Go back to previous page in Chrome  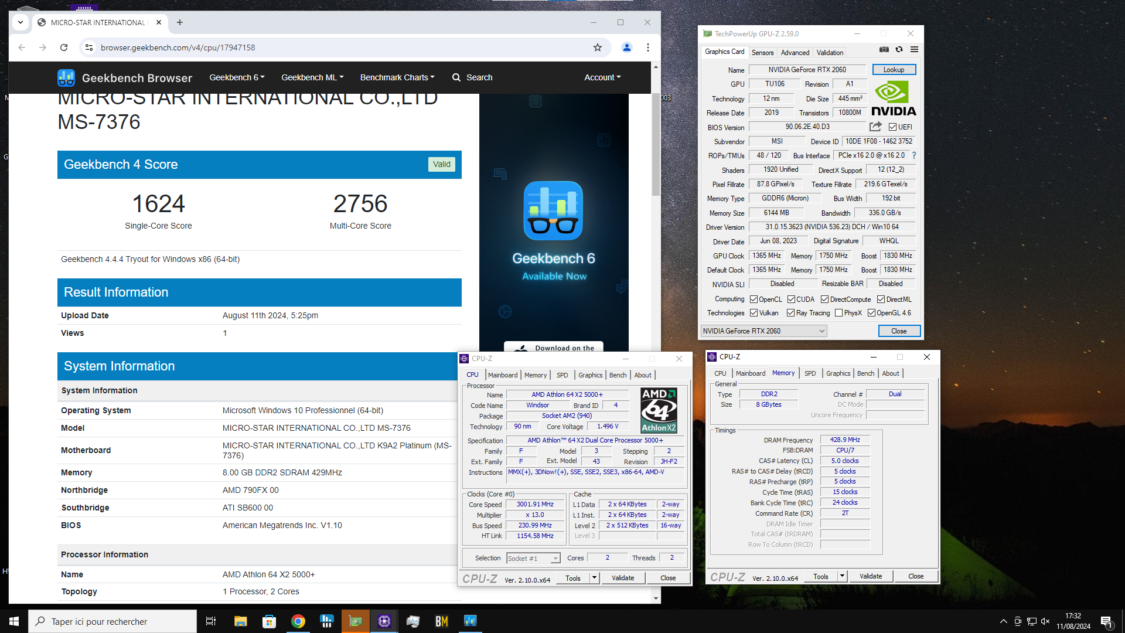coord(22,47)
